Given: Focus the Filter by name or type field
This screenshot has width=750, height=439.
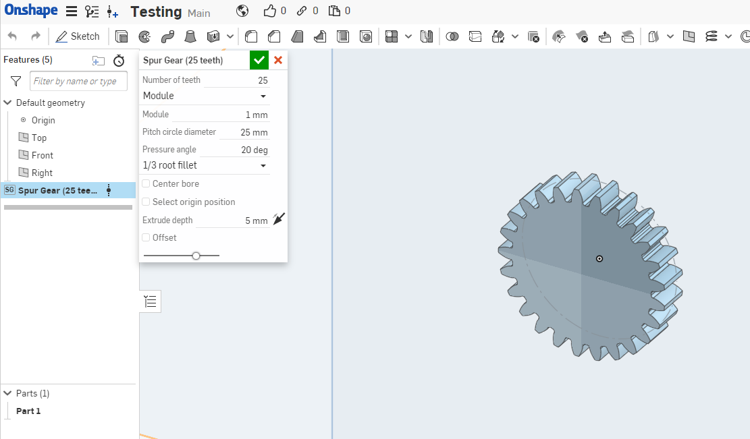Looking at the screenshot, I should pyautogui.click(x=78, y=81).
